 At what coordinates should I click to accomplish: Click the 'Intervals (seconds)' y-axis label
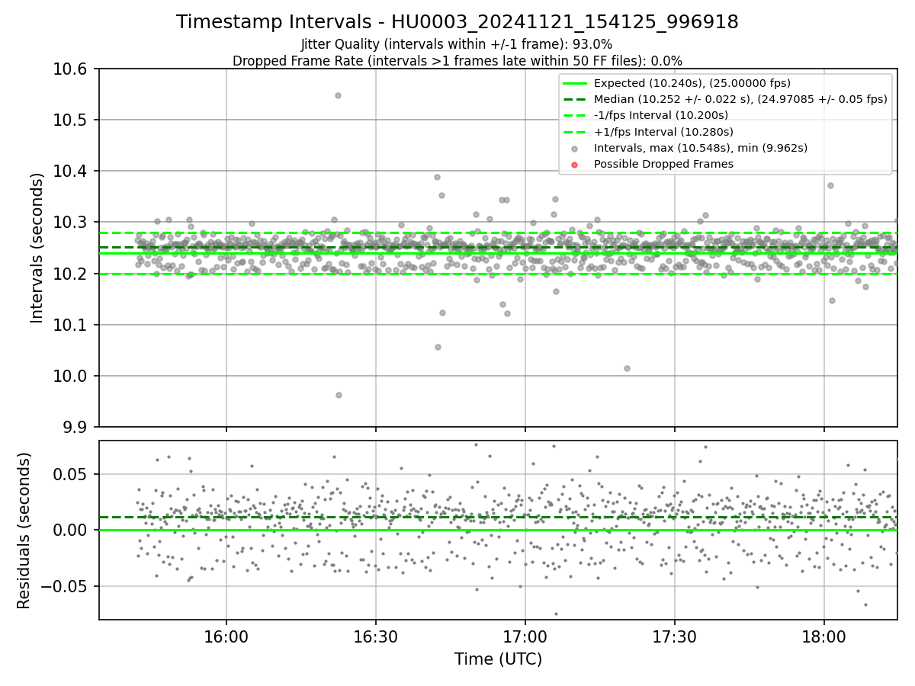coord(37,248)
